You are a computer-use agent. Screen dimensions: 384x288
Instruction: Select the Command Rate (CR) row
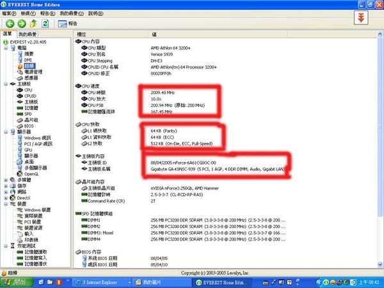click(180, 201)
